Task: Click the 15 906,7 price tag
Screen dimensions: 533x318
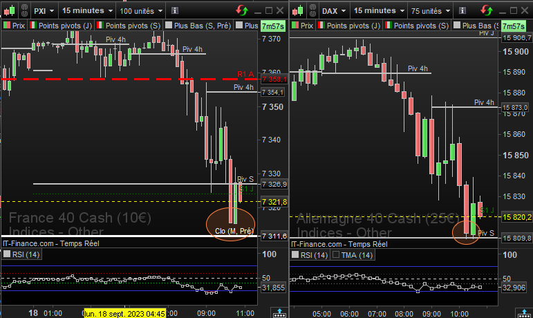Action: (x=516, y=38)
